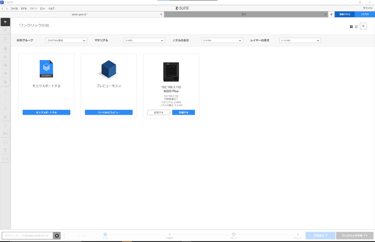
Task: Open the ノズルの直径 0.4 MM dropdown
Action: click(222, 40)
